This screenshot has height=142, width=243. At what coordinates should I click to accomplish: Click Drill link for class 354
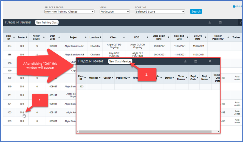22,46
